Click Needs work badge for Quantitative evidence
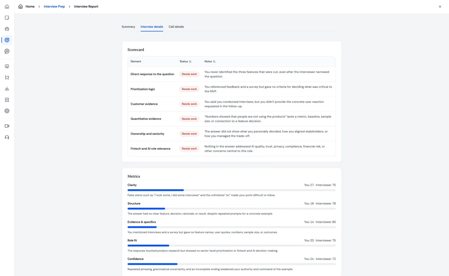The width and height of the screenshot is (449, 276). pos(189,119)
